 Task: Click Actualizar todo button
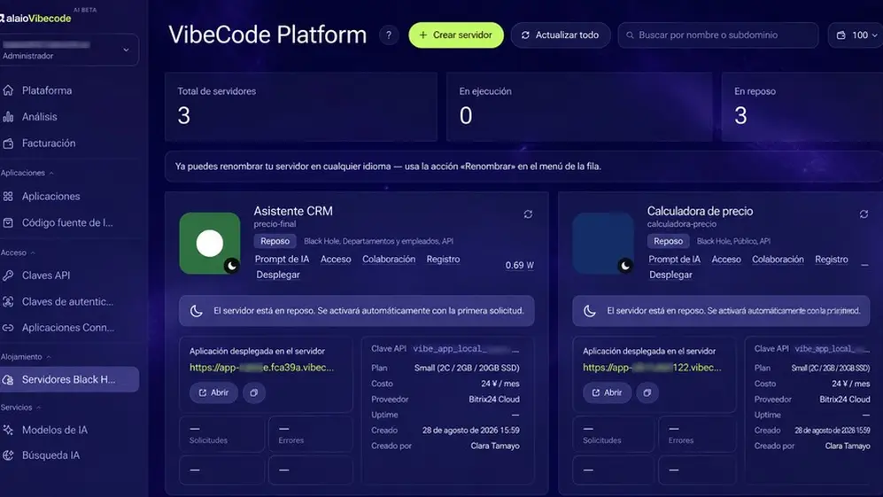tap(561, 35)
